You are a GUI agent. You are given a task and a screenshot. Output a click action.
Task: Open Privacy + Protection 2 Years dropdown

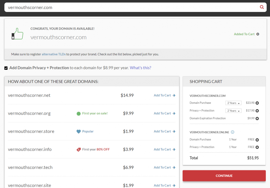point(233,111)
